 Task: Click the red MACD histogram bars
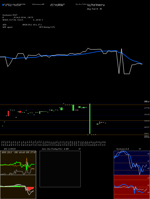29,188
